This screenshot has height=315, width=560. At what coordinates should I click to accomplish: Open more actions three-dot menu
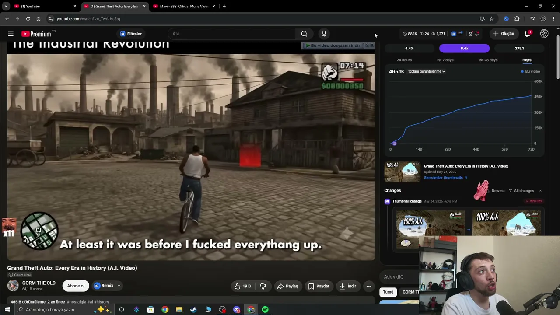pos(369,286)
